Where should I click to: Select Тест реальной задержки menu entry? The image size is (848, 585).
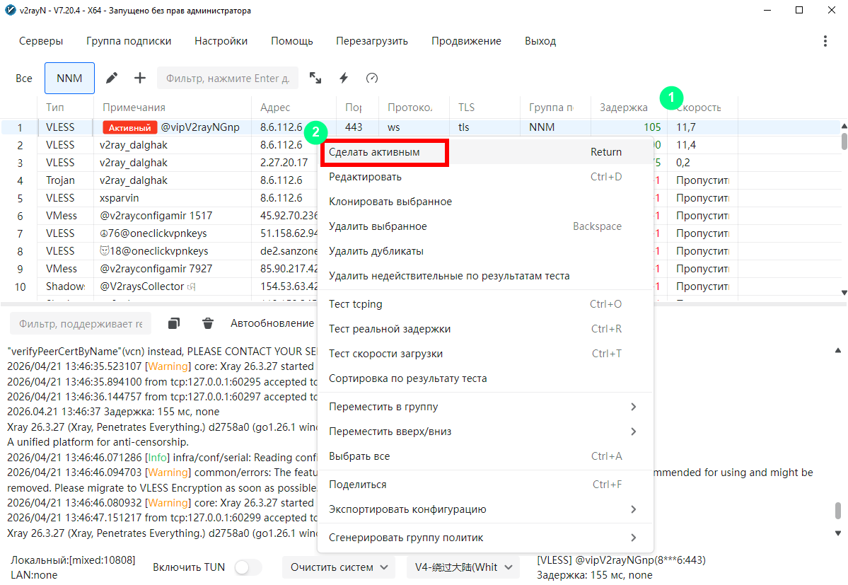point(389,329)
